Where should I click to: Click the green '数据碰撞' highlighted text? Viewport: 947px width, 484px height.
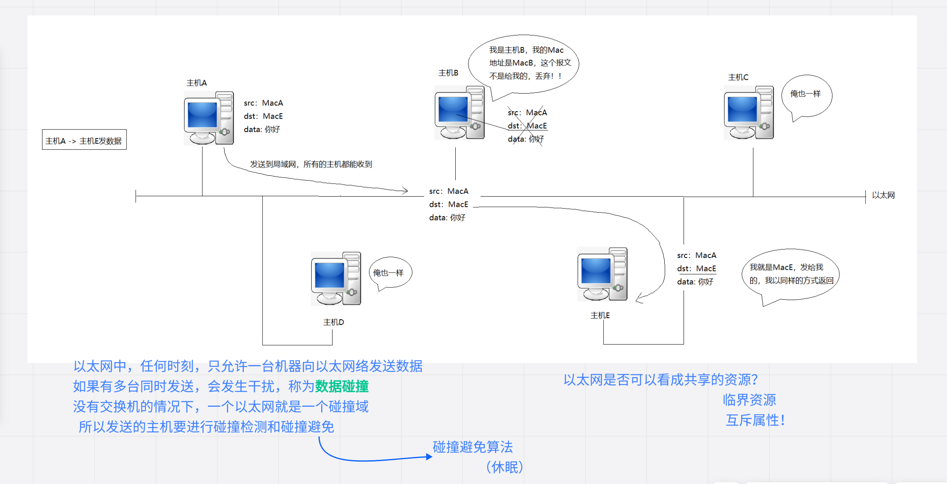coord(342,386)
